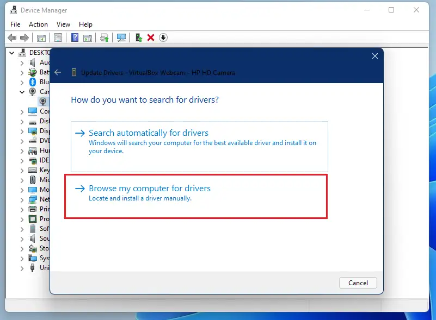Select the Disk drives category icon
The height and width of the screenshot is (320, 436).
[33, 122]
